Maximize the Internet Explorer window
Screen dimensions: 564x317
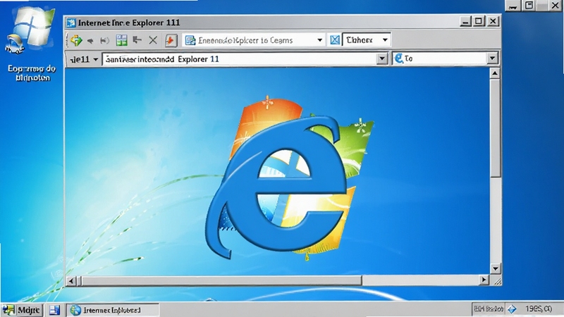(x=479, y=21)
